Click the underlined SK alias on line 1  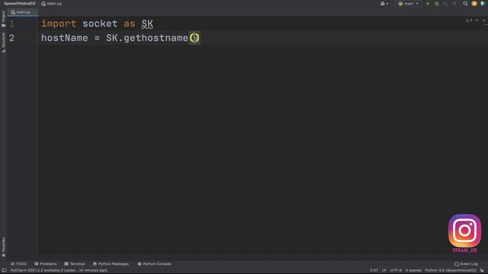[x=147, y=24]
